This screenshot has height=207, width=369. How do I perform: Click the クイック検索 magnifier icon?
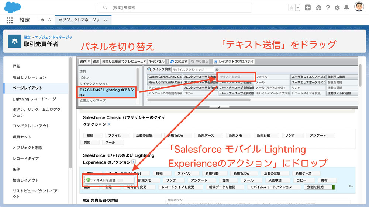pyautogui.click(x=149, y=69)
